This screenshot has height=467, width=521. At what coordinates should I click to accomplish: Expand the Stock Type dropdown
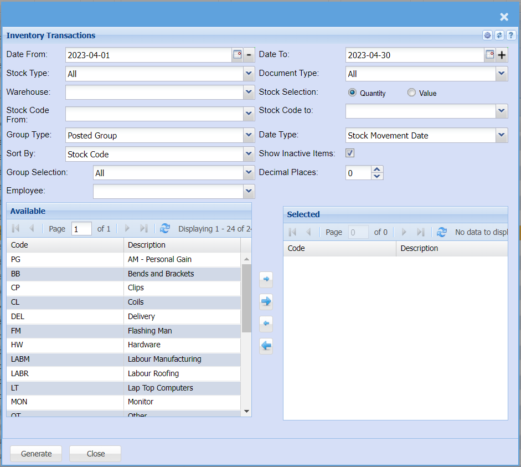249,74
